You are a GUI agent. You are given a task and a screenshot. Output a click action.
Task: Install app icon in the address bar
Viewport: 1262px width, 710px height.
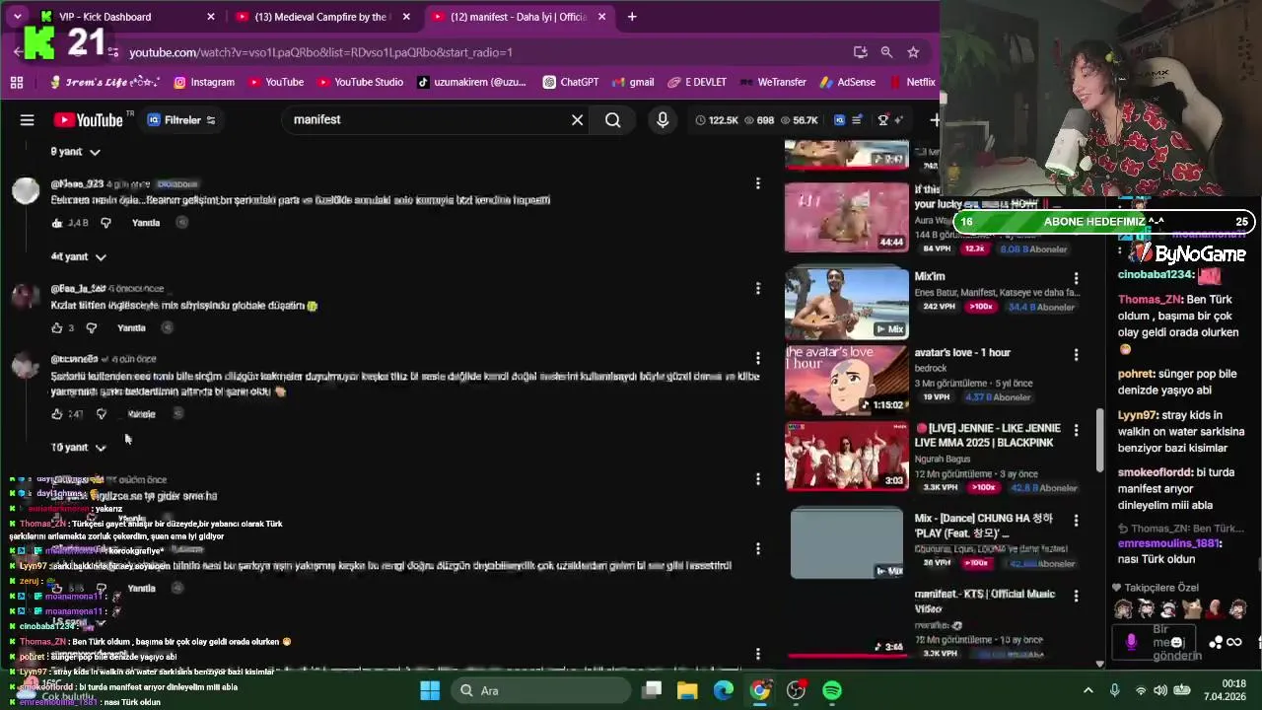pyautogui.click(x=860, y=52)
